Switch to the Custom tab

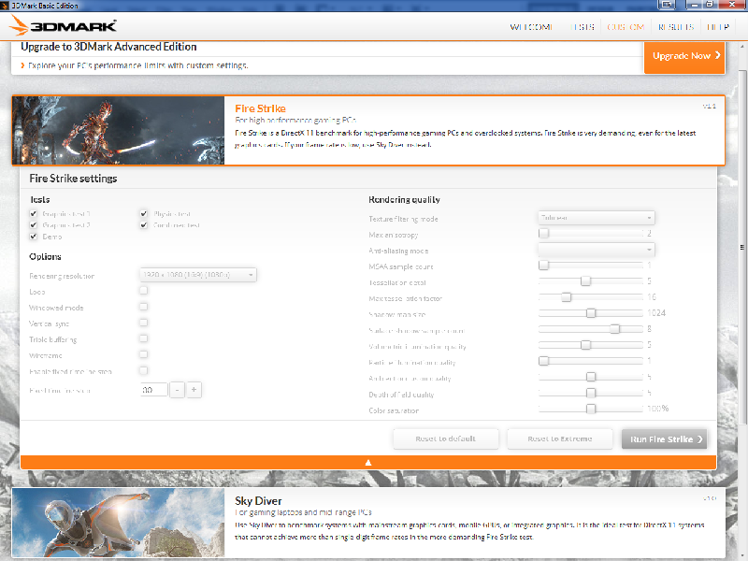click(x=626, y=27)
